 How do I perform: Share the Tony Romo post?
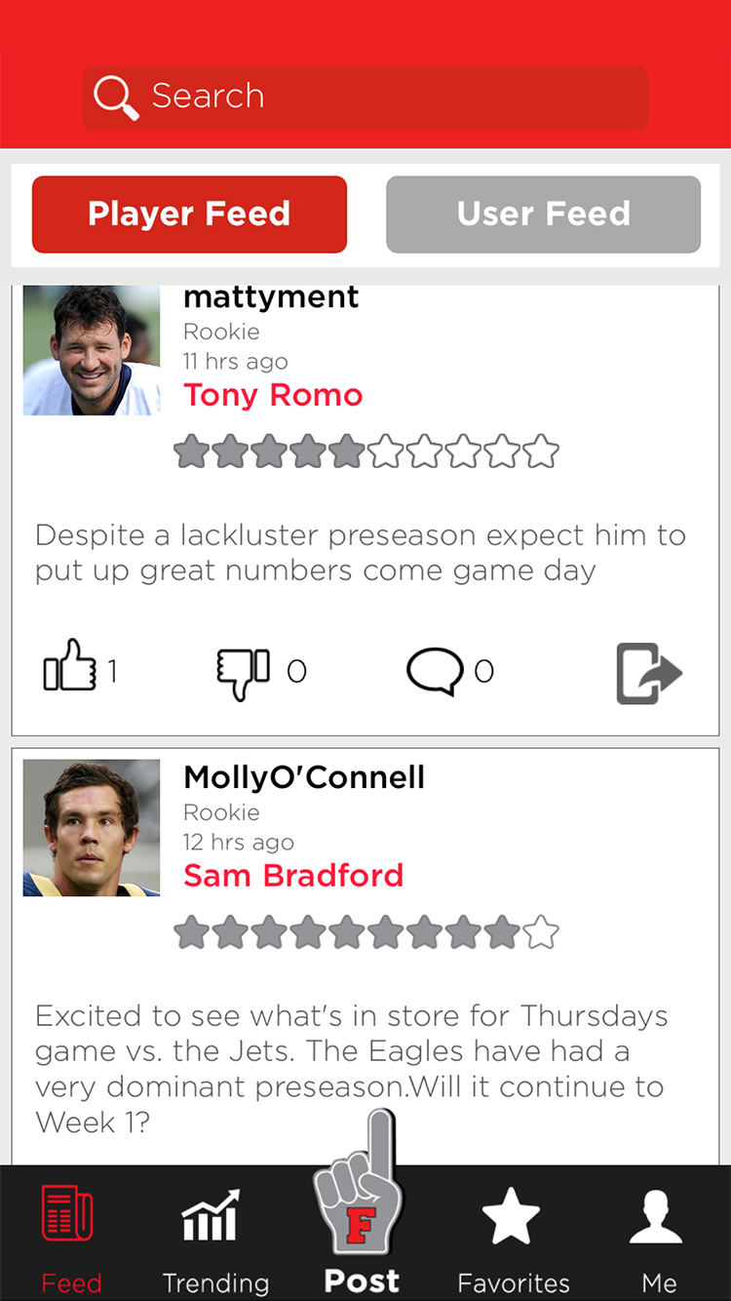pyautogui.click(x=649, y=673)
